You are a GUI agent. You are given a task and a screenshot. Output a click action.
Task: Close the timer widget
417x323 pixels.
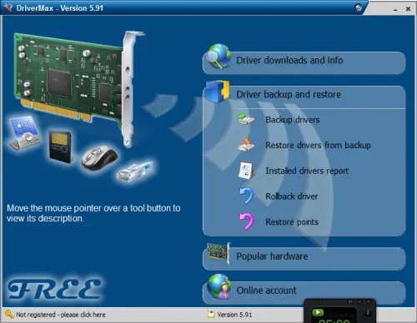coord(369,301)
